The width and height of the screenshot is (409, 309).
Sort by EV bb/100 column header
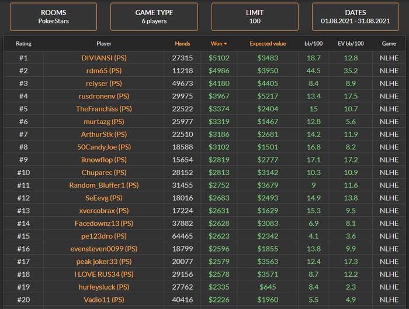click(351, 43)
